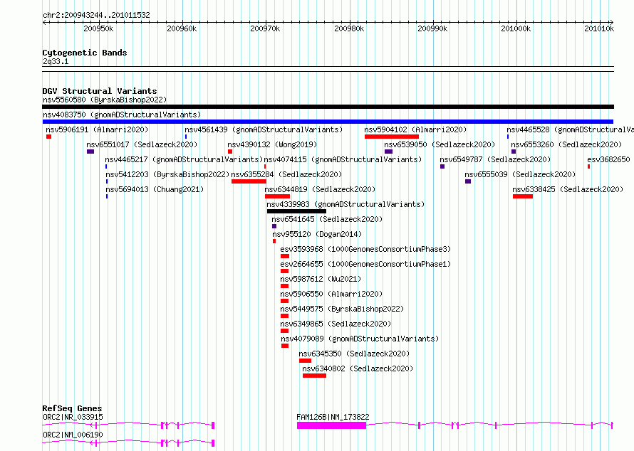Image resolution: width=634 pixels, height=451 pixels.
Task: Click the 201000k ruler position
Action: (x=516, y=28)
